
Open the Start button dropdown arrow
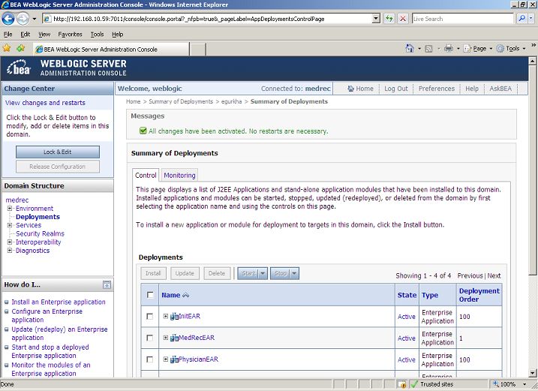(x=263, y=274)
